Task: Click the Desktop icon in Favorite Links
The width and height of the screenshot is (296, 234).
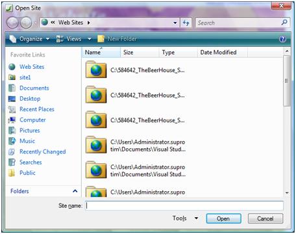Action: pos(12,99)
